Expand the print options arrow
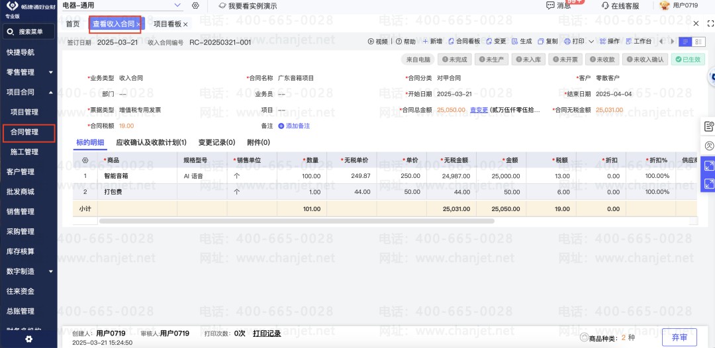This screenshot has width=715, height=348. tap(591, 42)
